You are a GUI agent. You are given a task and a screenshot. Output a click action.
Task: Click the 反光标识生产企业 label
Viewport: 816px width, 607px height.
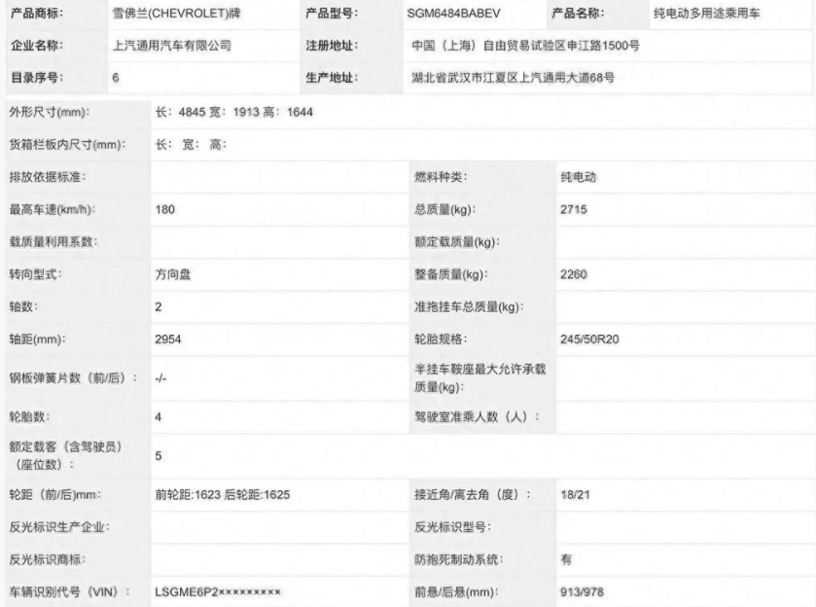59,527
